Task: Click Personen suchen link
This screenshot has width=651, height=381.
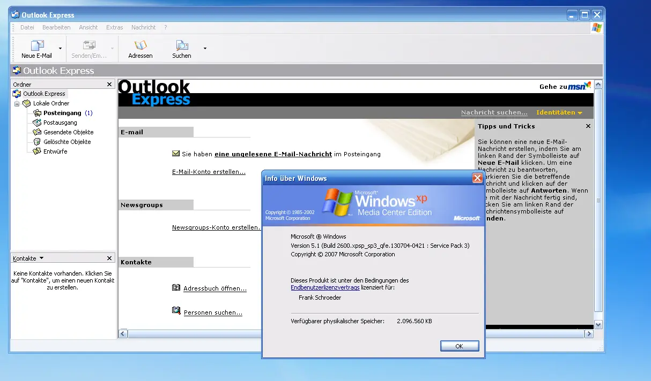Action: [x=213, y=313]
